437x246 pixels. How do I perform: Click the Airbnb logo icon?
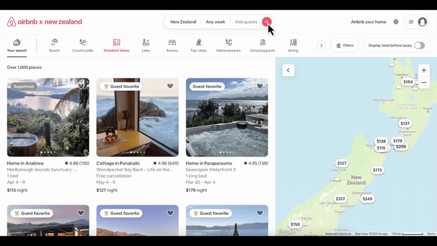(11, 22)
